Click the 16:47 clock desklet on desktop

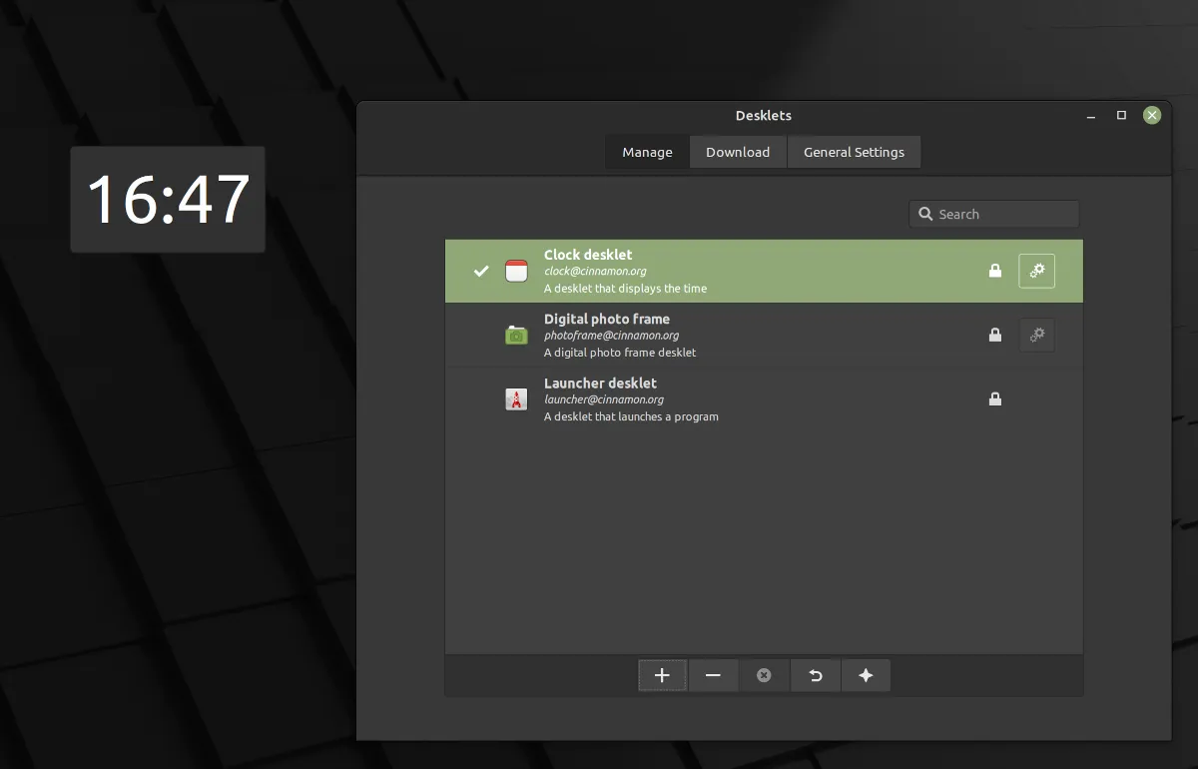click(x=168, y=199)
